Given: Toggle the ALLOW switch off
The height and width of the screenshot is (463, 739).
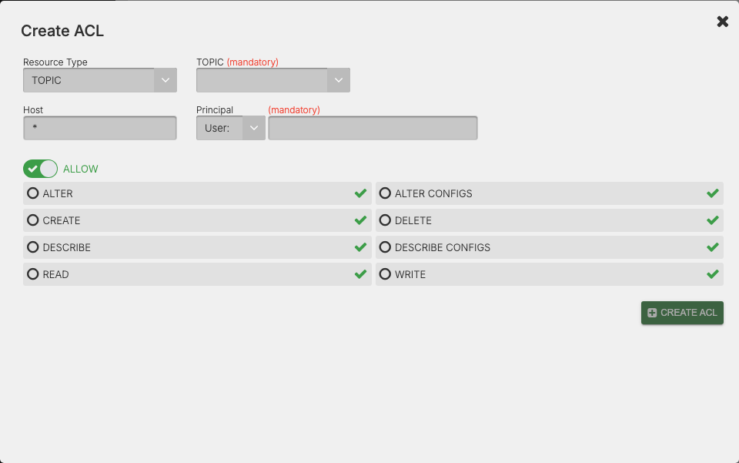Looking at the screenshot, I should (x=40, y=169).
